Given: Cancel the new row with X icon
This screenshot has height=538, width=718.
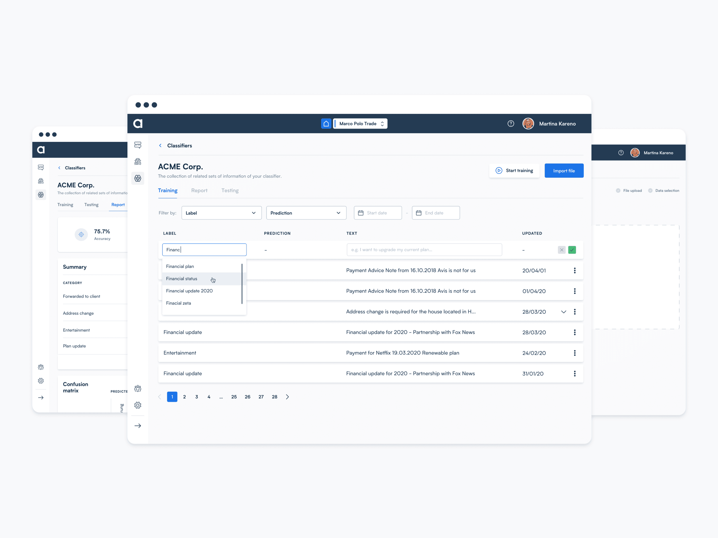Looking at the screenshot, I should (x=561, y=250).
